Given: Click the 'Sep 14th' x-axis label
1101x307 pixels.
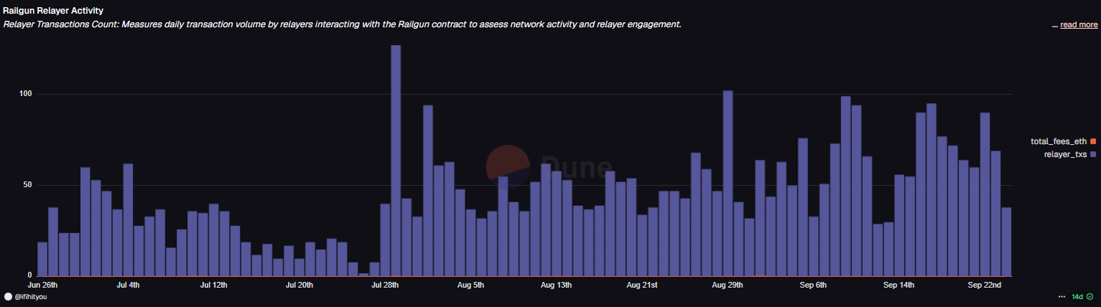Looking at the screenshot, I should point(899,285).
